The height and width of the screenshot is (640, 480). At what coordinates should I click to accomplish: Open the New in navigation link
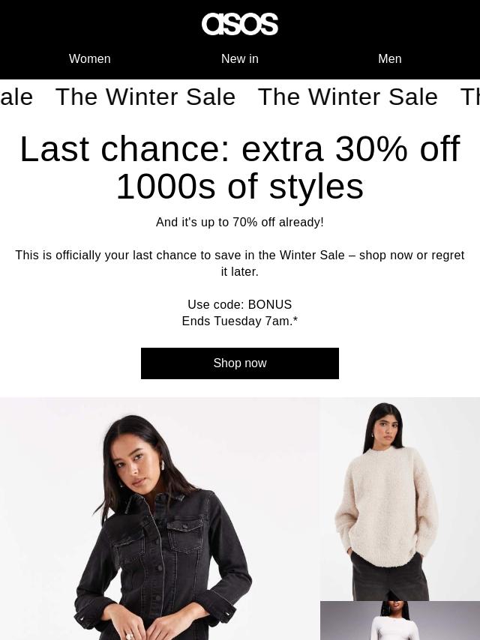(x=240, y=58)
